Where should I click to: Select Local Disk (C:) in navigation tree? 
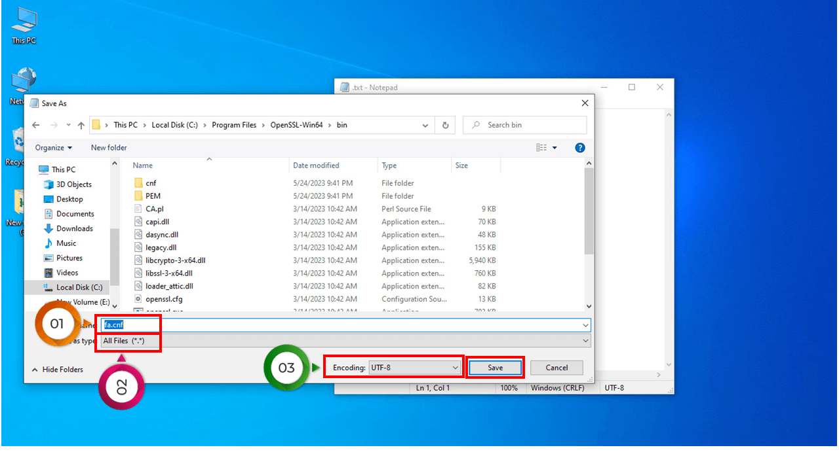tap(79, 287)
